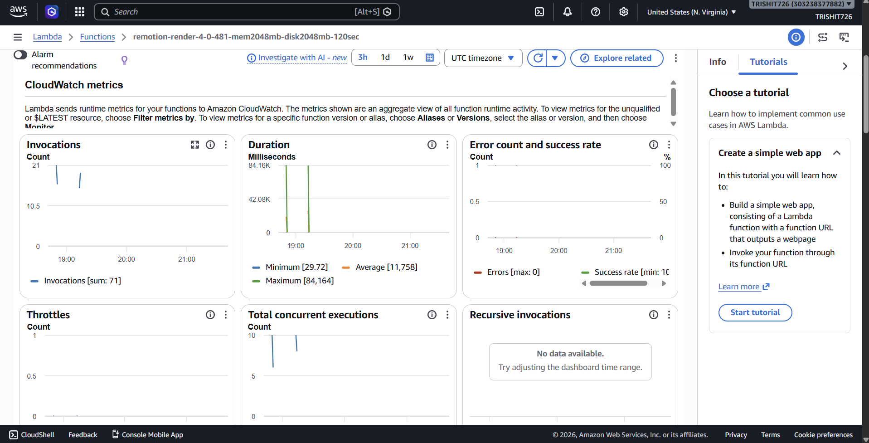Screen dimensions: 869x443
Task: Open Error count widget actions menu
Action: pos(669,145)
